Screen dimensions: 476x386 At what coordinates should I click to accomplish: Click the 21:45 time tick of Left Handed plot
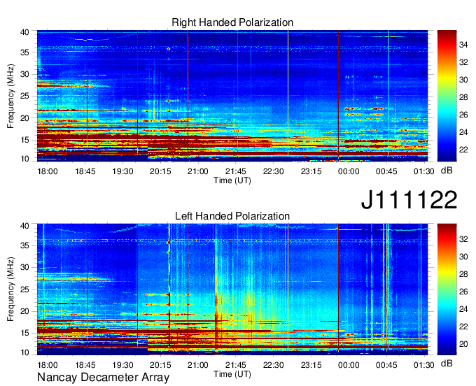coord(236,365)
